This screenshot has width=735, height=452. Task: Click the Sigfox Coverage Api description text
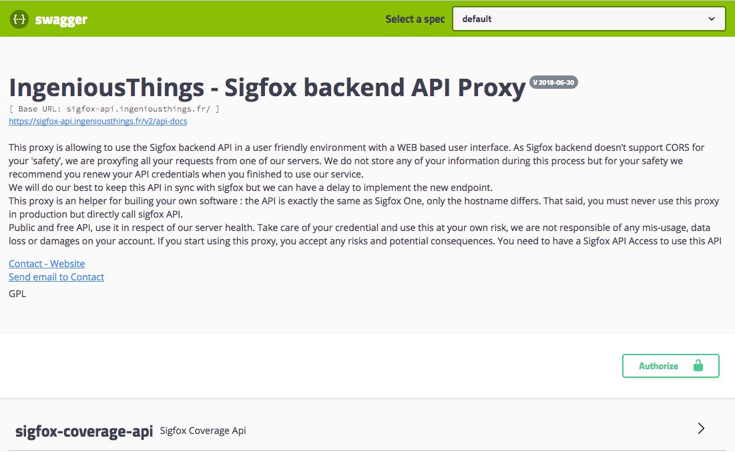(x=202, y=431)
